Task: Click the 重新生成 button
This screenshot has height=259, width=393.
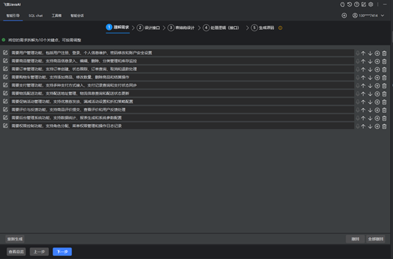Action: click(x=15, y=239)
